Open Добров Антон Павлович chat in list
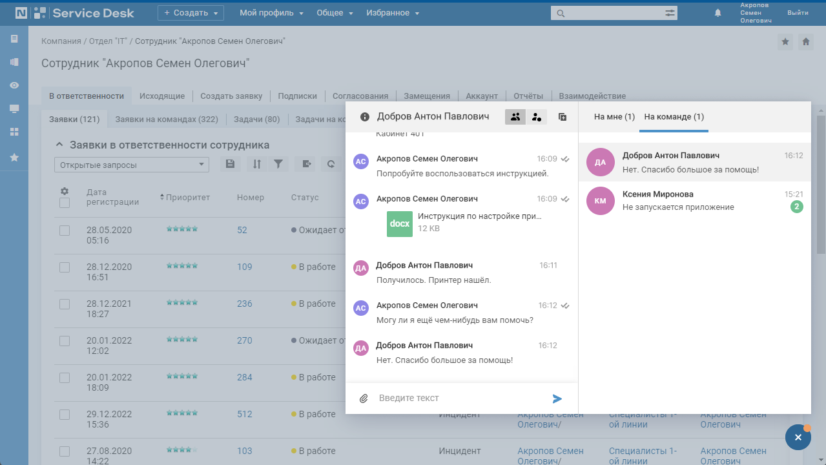This screenshot has height=465, width=826. [x=695, y=162]
